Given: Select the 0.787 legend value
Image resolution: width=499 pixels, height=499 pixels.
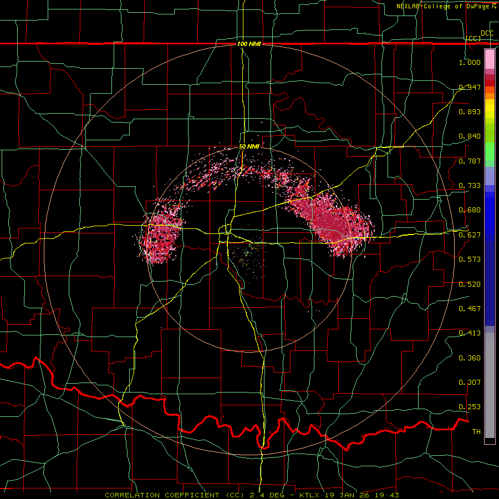Looking at the screenshot, I should 470,161.
